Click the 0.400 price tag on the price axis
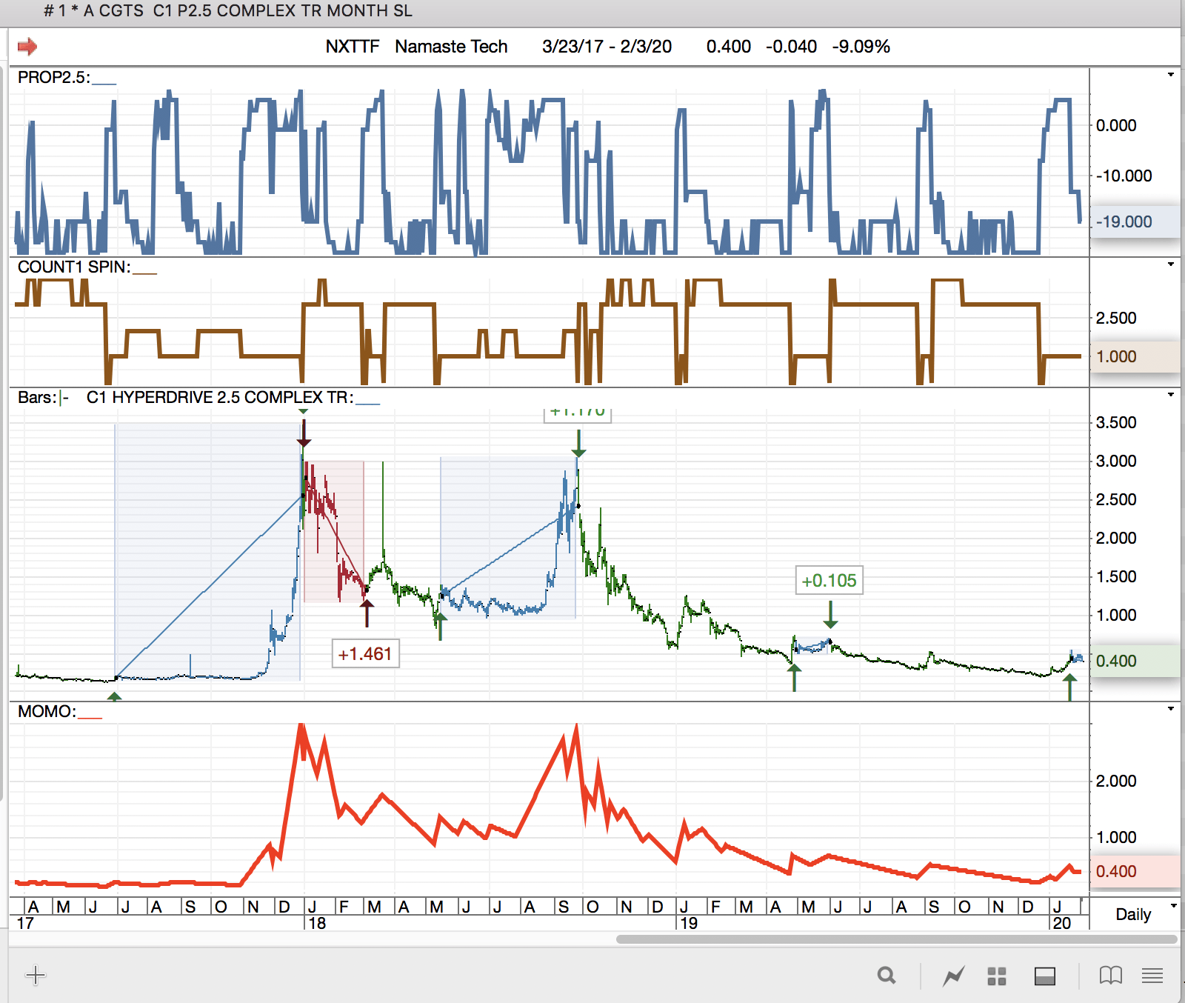 click(1135, 661)
